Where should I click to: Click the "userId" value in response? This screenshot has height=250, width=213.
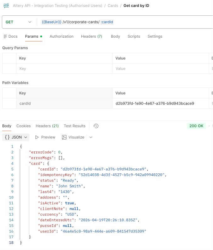(x=103, y=231)
